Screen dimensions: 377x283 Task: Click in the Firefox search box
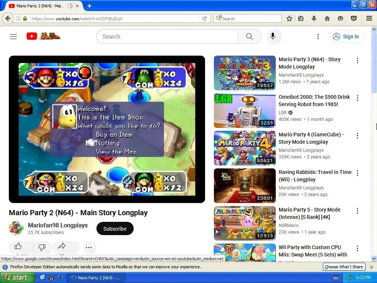tap(247, 18)
